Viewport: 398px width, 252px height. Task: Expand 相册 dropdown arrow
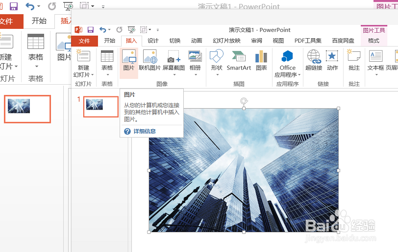point(196,74)
